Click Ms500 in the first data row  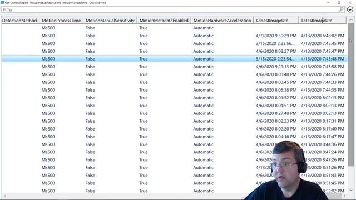click(x=48, y=28)
